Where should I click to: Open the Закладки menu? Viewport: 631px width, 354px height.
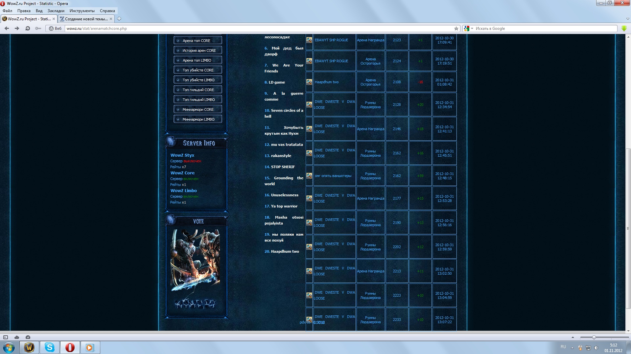[x=56, y=11]
